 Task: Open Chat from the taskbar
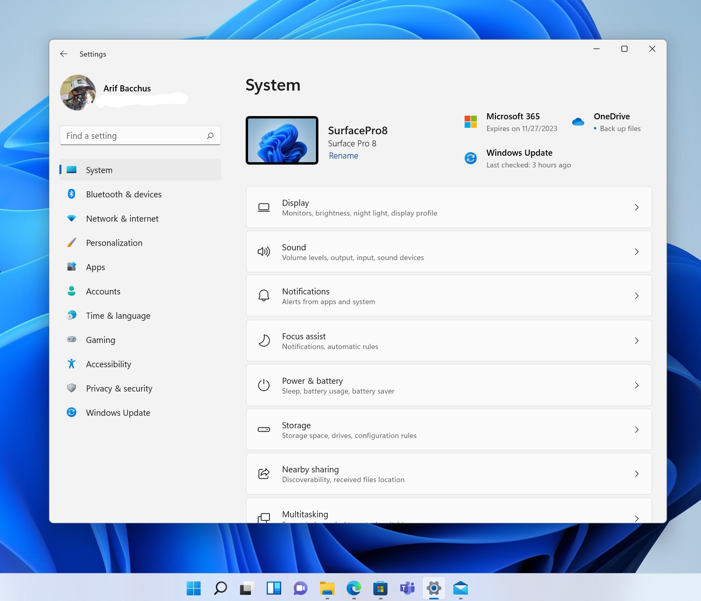coord(300,588)
